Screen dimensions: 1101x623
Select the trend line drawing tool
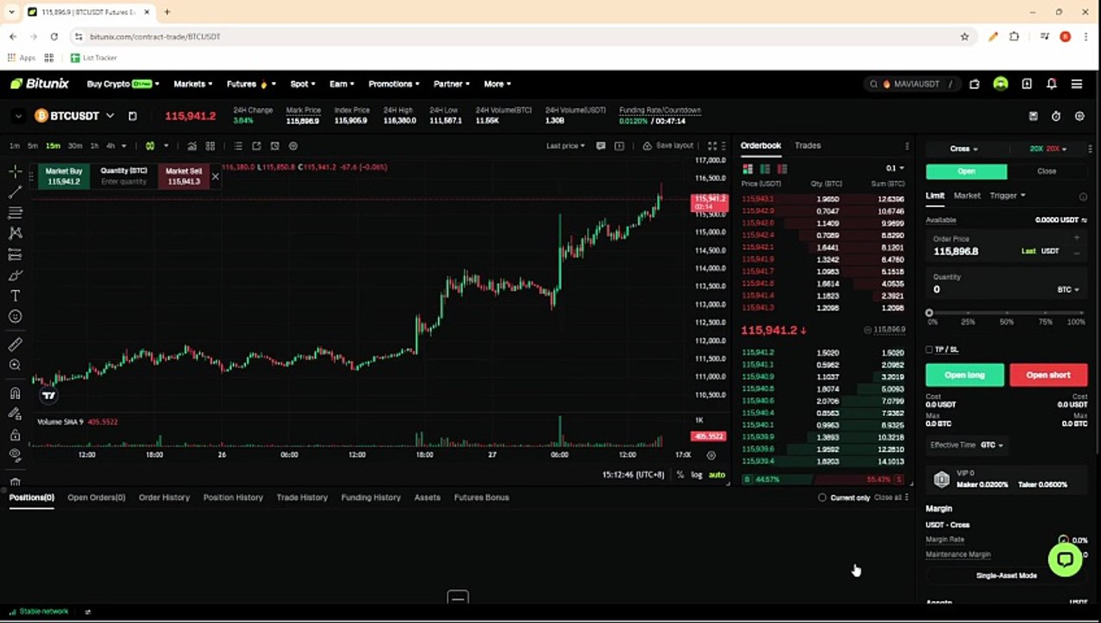[15, 192]
